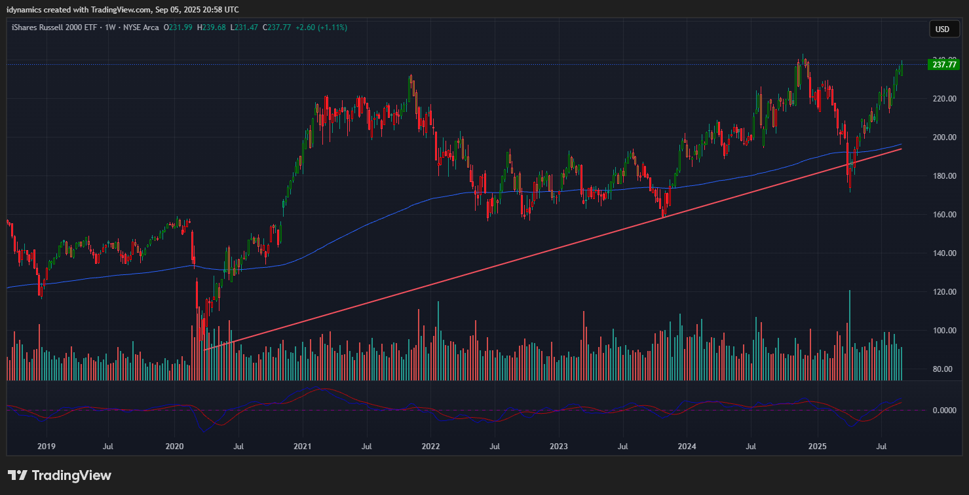Select the red ascending trendline
Viewport: 969px width, 495px height.
pos(552,249)
